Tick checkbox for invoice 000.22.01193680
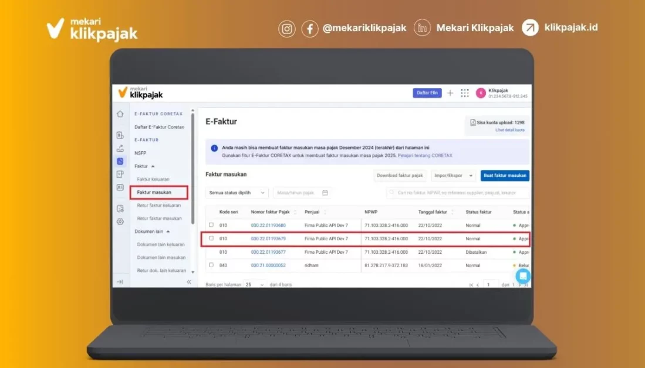The width and height of the screenshot is (645, 368). (x=211, y=225)
